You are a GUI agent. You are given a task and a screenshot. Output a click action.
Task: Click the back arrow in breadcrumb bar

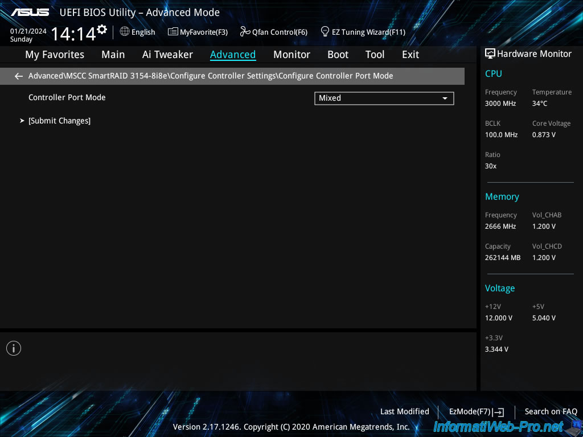point(19,76)
